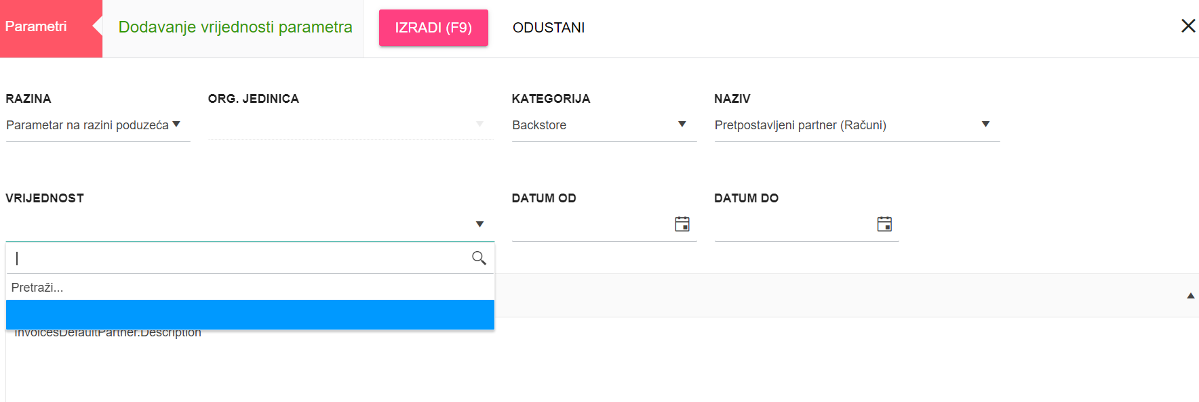
Task: Open the Razina dropdown
Action: click(176, 125)
